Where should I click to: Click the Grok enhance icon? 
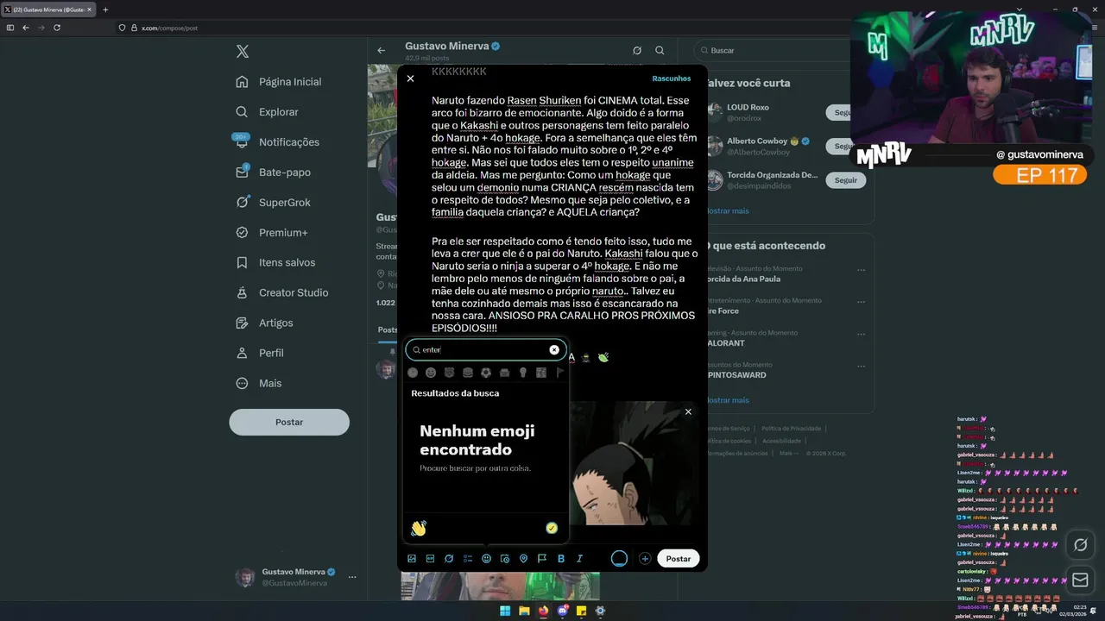tap(449, 559)
